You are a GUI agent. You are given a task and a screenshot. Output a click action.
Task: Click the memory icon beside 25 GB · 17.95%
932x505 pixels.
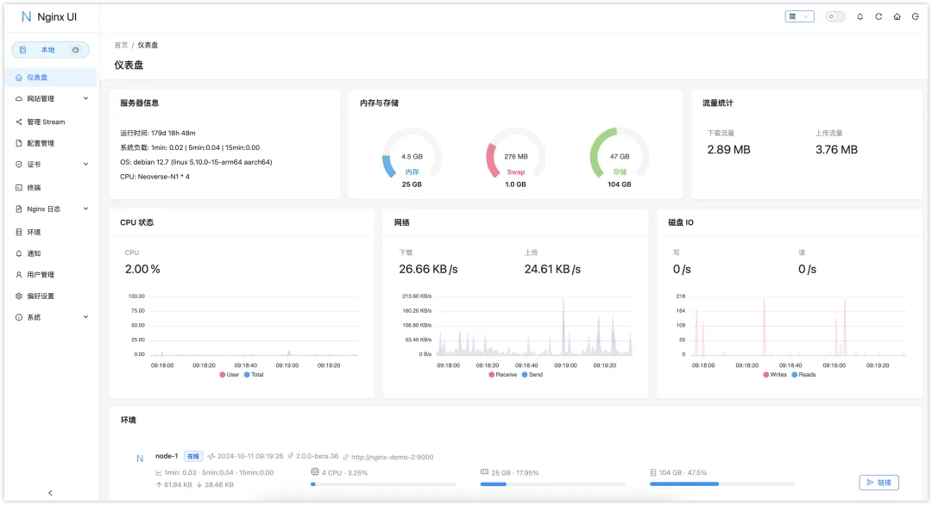[x=484, y=471]
